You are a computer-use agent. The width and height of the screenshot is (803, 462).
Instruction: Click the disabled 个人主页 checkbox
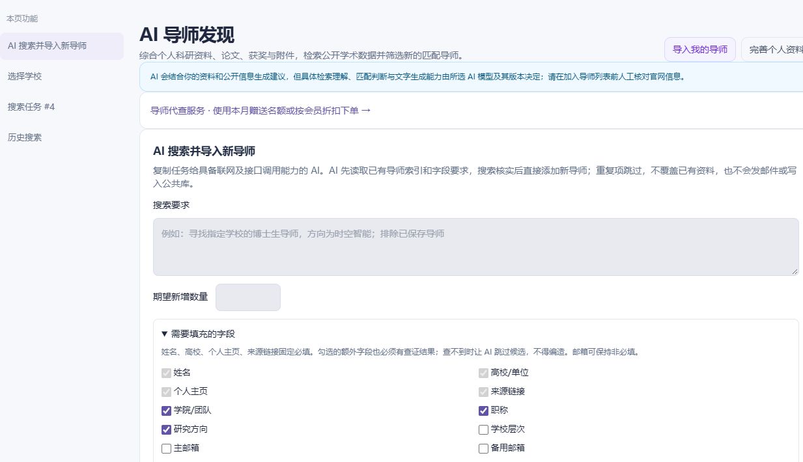click(x=166, y=392)
